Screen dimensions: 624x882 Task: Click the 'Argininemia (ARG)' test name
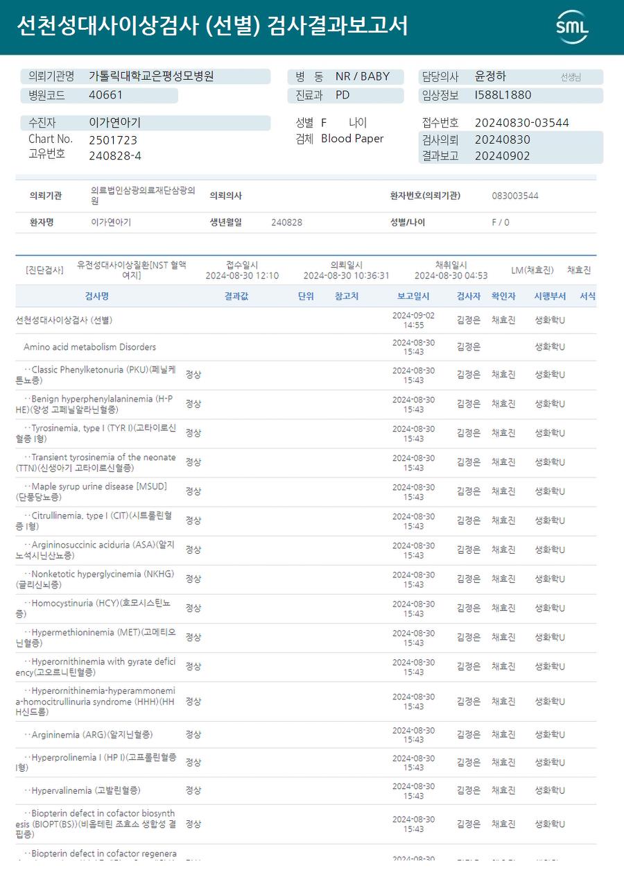88,734
